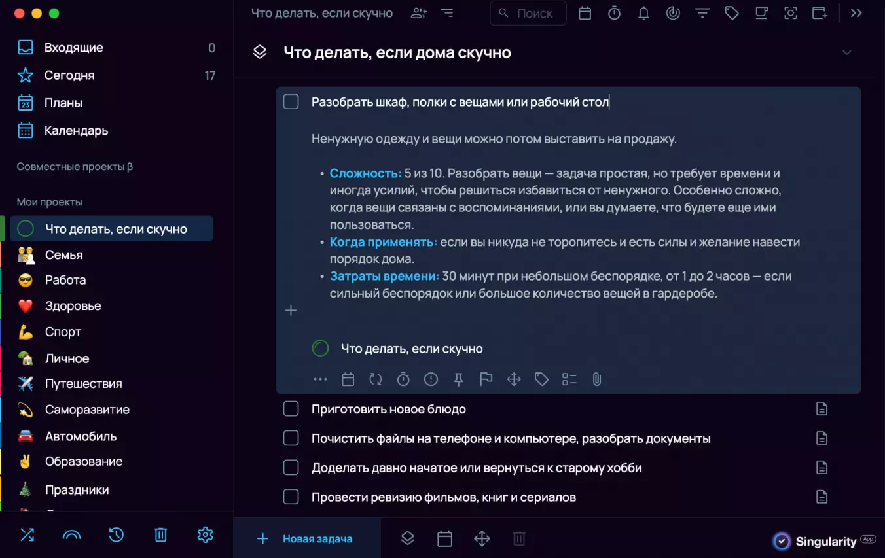Expand the double-chevron panel button
The width and height of the screenshot is (885, 558).
pos(856,13)
